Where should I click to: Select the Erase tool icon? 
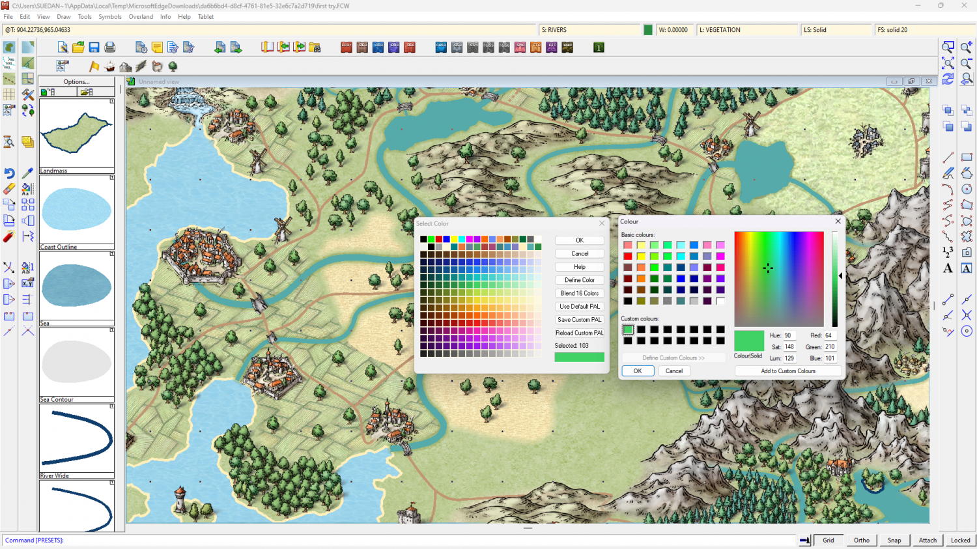pos(9,189)
